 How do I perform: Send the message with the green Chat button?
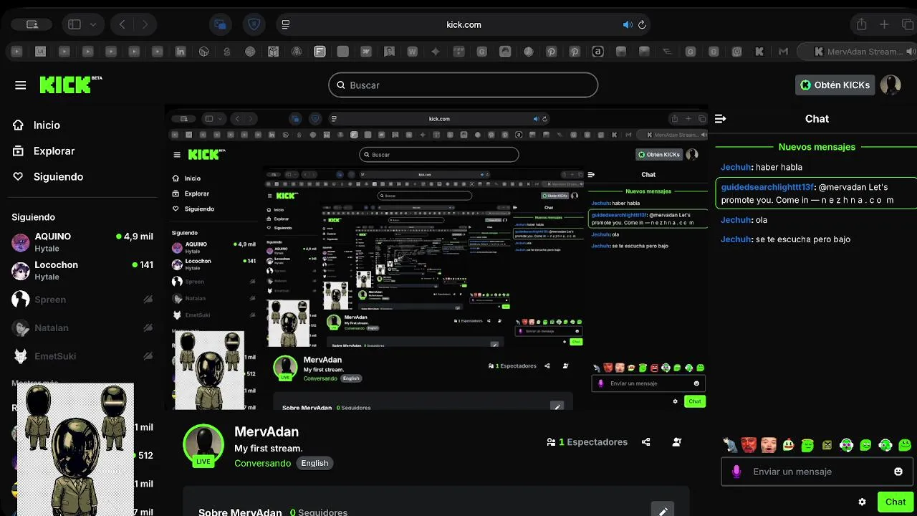[896, 502]
